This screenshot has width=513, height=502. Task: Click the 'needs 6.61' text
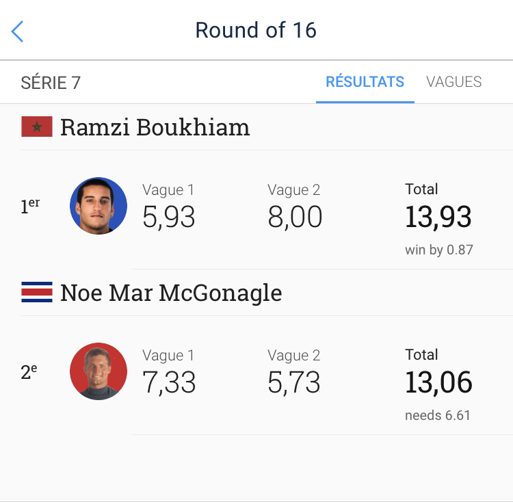[x=438, y=415]
